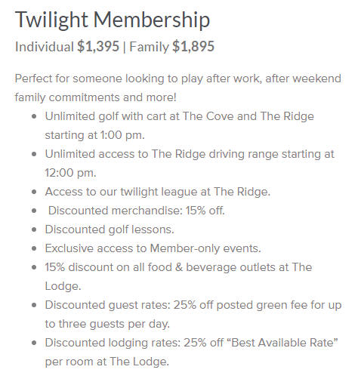Click 'Discounted guest rates: 25% off' item
Viewport: 364px width, 385px height.
pyautogui.click(x=193, y=305)
